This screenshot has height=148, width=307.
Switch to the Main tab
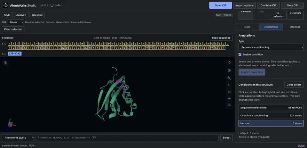[247, 27]
